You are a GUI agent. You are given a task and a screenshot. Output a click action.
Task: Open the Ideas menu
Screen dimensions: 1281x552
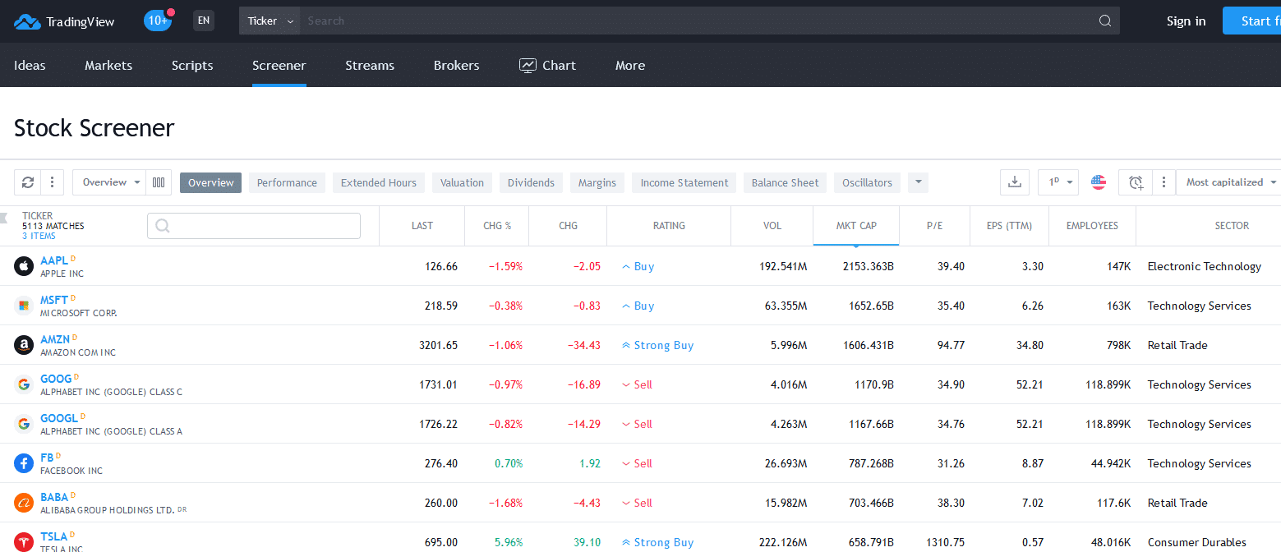point(30,66)
